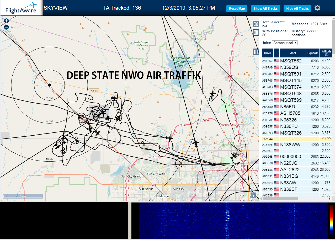The height and width of the screenshot is (240, 335).
Task: Click the horizontal scrollbar thumb under the table
Action: click(280, 199)
